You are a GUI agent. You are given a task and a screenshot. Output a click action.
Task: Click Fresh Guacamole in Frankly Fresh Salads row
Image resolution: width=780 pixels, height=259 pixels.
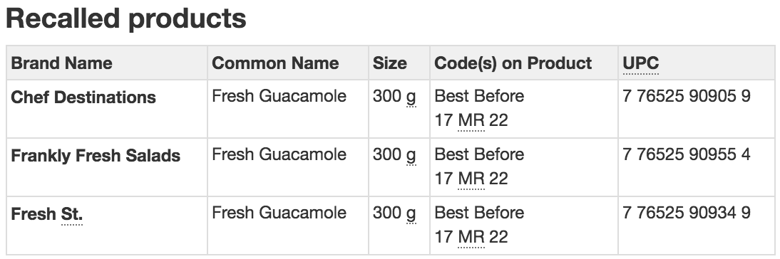[x=279, y=154]
